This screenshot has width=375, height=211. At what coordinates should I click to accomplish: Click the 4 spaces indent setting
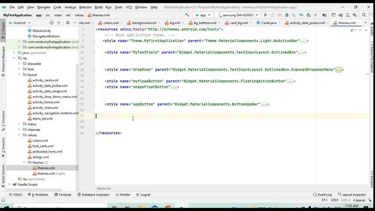(x=359, y=200)
